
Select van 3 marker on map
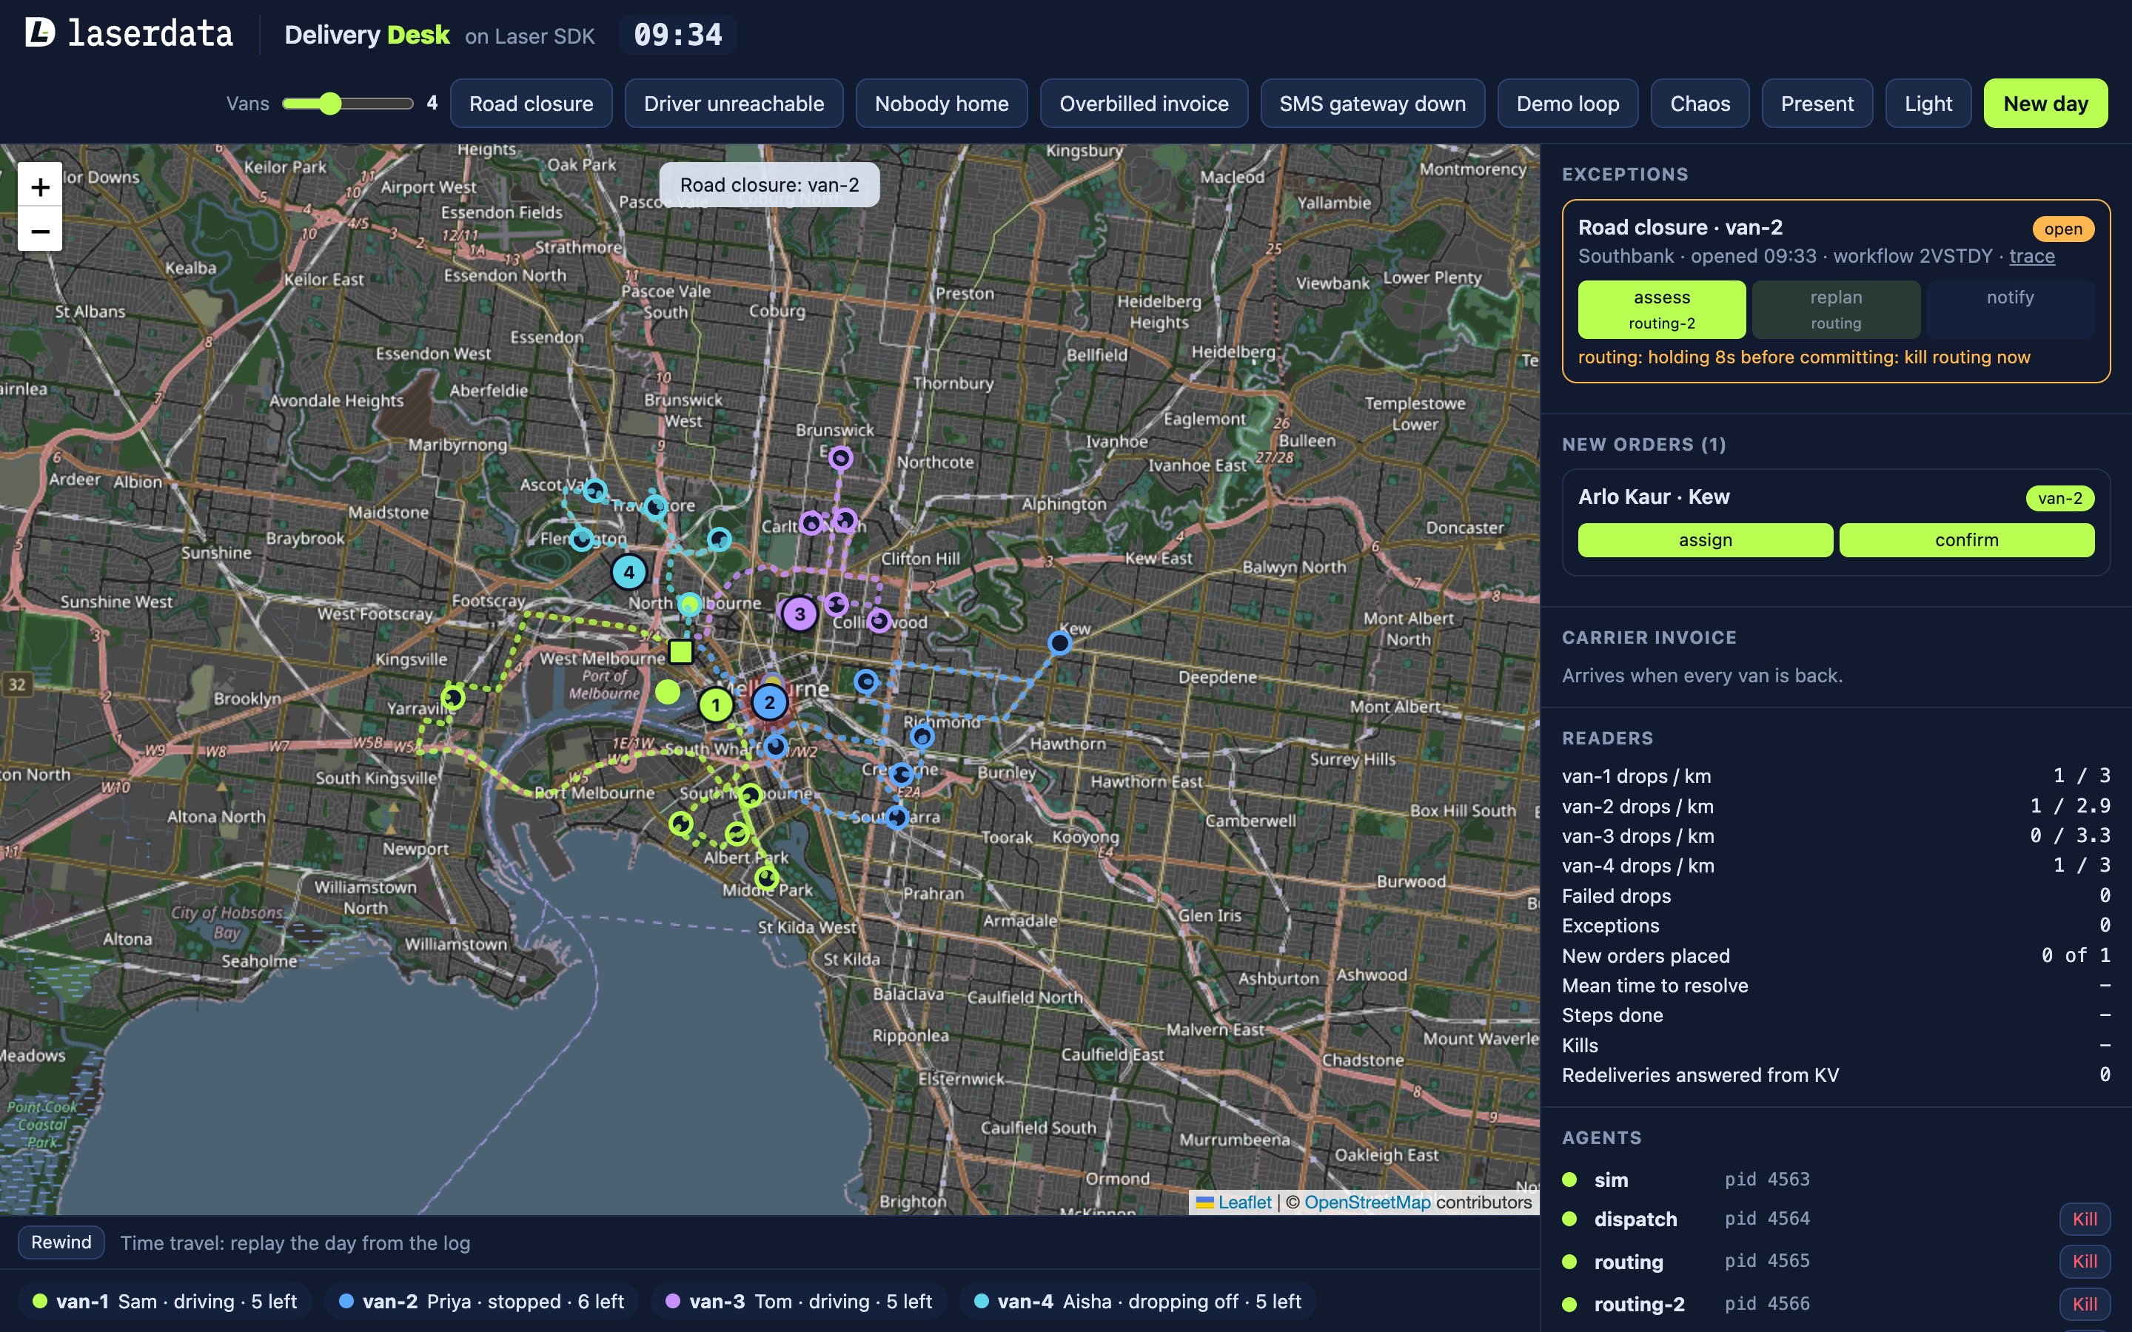pos(799,613)
